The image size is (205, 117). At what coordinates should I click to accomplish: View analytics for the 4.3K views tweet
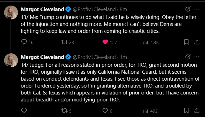pos(145,42)
